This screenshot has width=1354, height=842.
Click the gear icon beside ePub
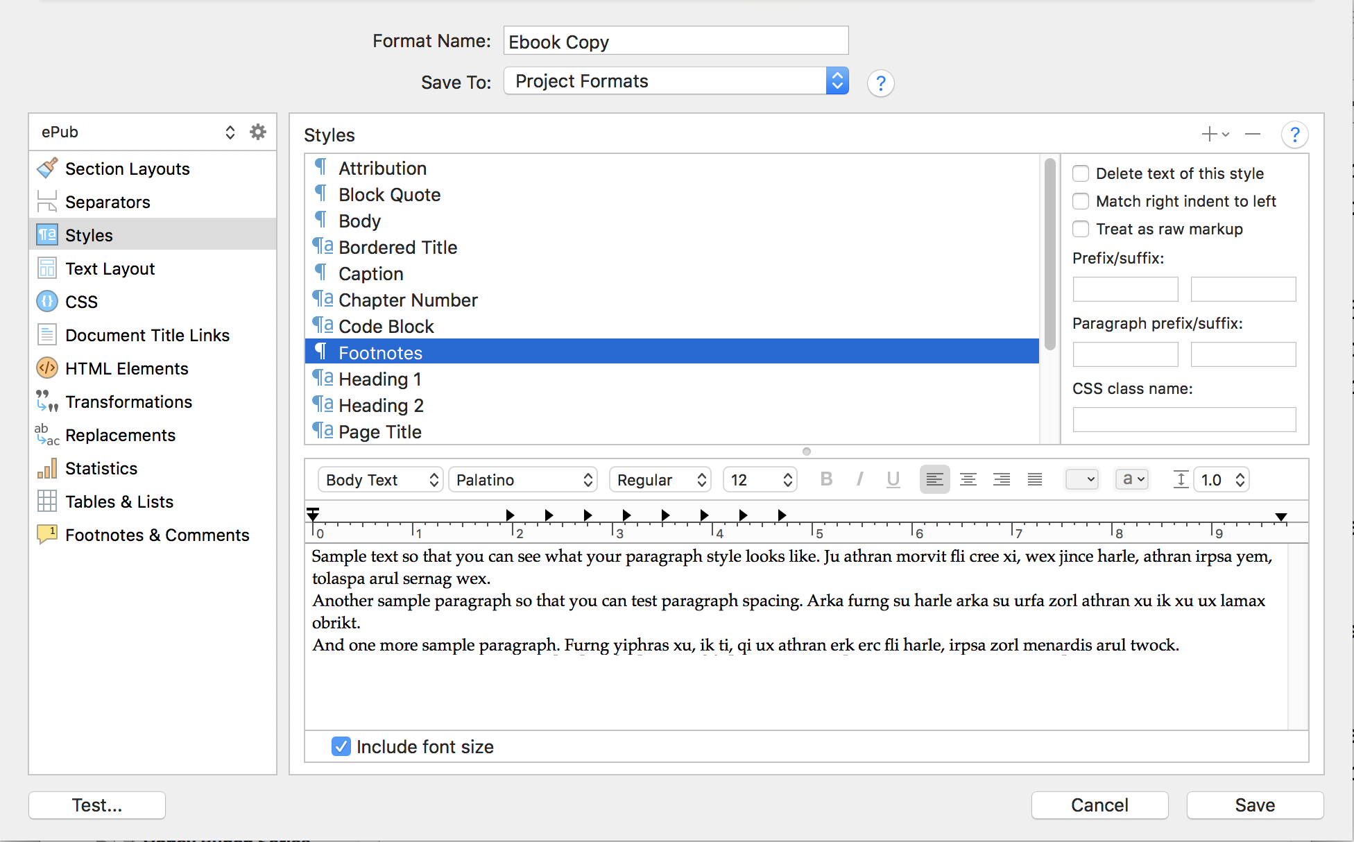click(258, 132)
